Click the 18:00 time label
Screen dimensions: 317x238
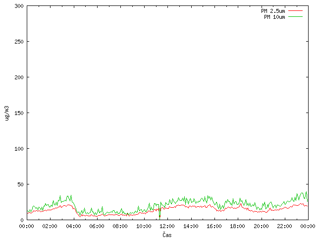237,226
